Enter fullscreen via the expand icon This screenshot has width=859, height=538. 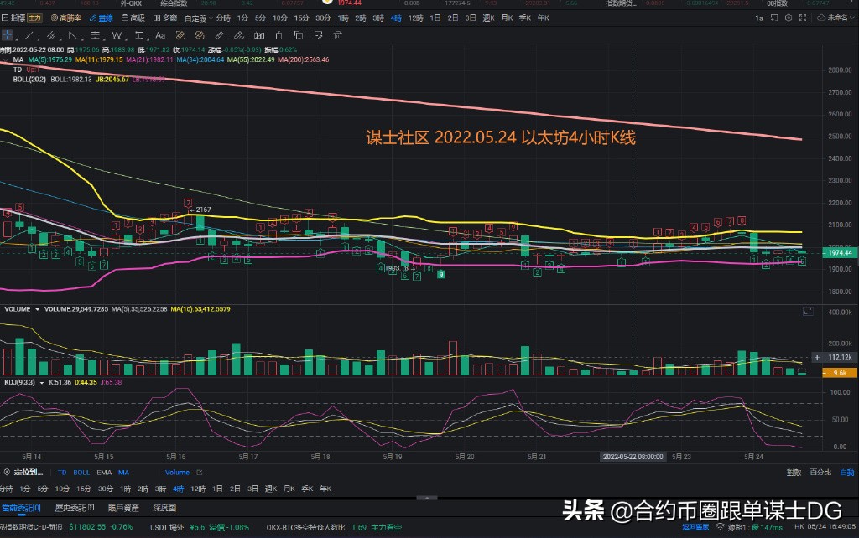click(x=803, y=18)
